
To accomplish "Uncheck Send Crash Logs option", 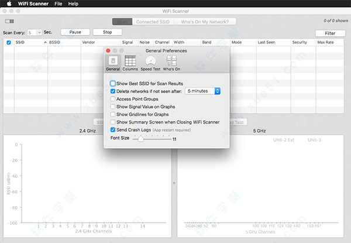I will click(113, 129).
